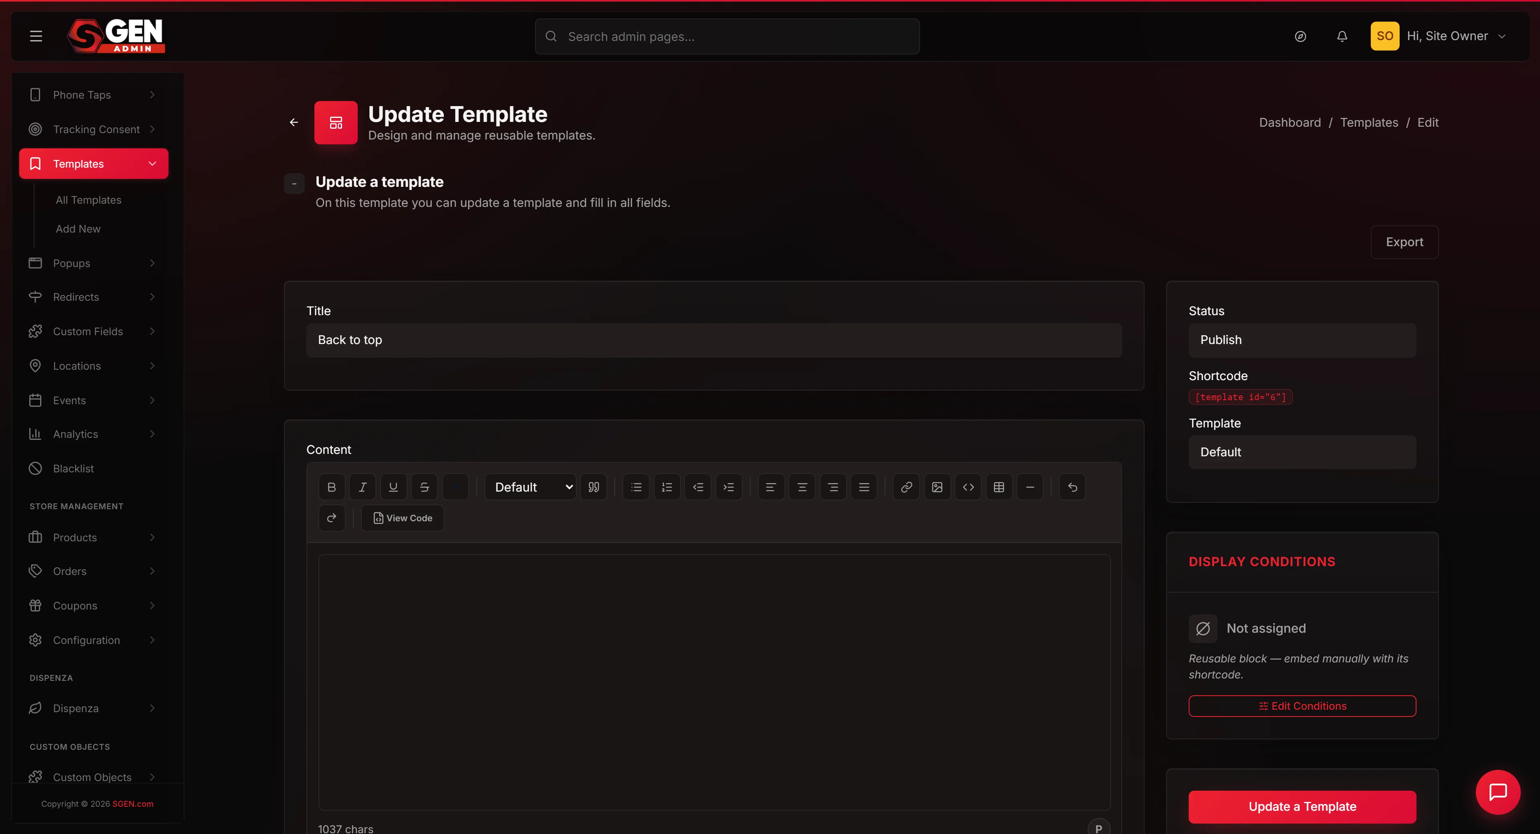Click inside the content editor area

click(714, 682)
